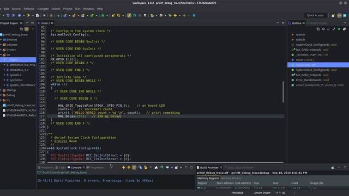Click console Next Error down arrow icon
This screenshot has height=196, width=349.
click(124, 167)
